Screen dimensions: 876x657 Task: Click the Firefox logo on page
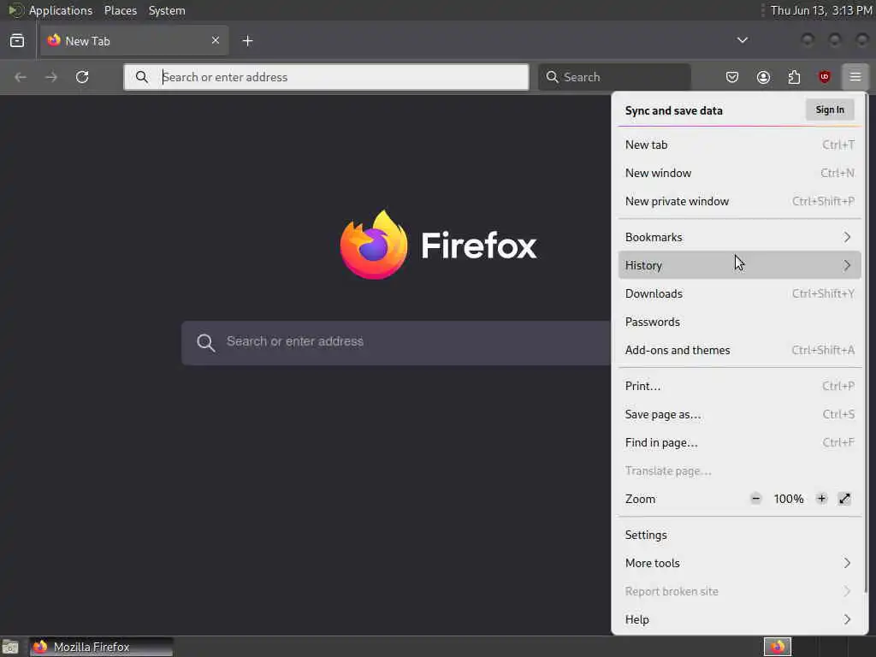(x=374, y=245)
